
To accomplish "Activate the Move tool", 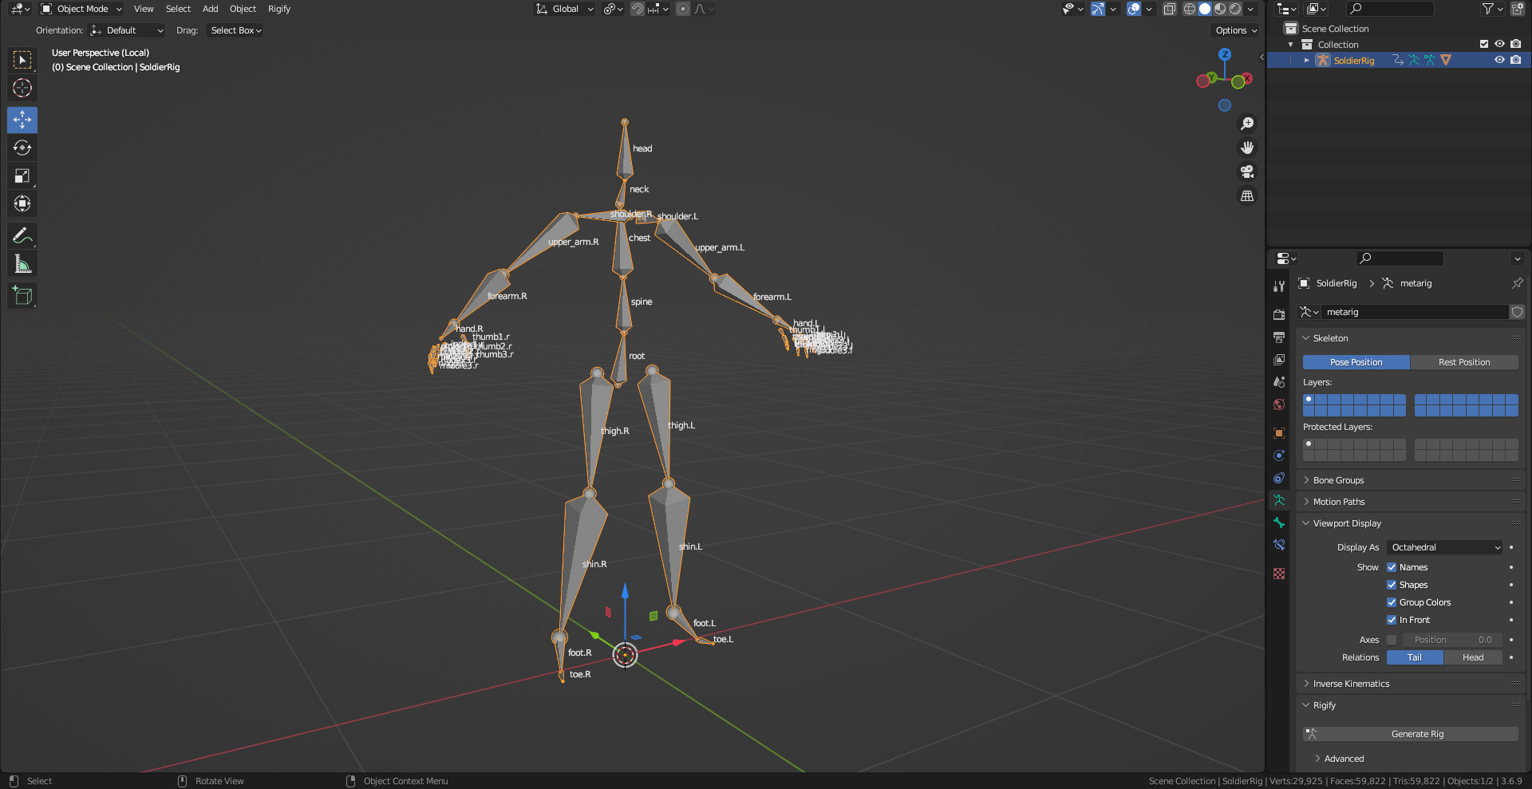I will pos(22,120).
